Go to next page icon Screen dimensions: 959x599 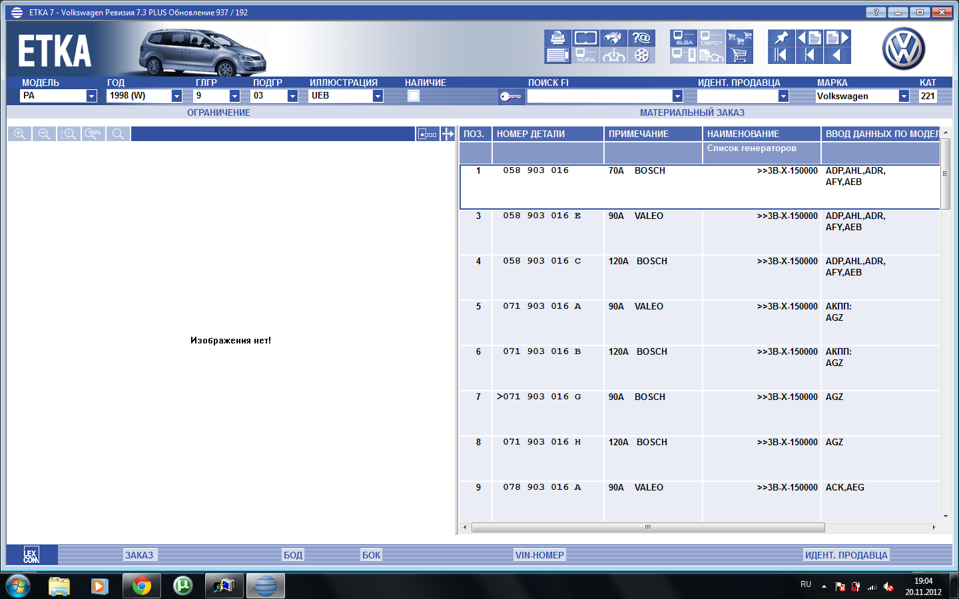(x=837, y=38)
